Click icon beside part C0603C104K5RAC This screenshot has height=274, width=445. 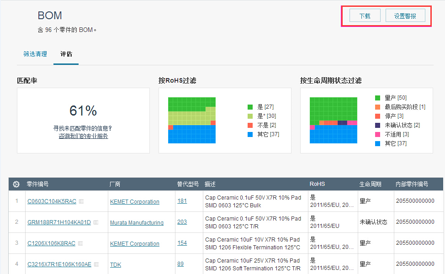coord(81,201)
